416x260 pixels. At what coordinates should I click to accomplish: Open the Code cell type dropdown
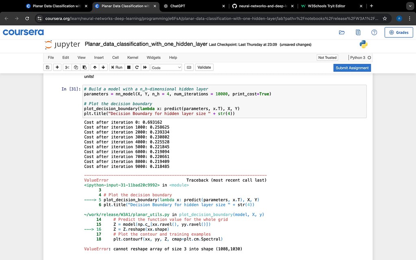[x=166, y=67]
